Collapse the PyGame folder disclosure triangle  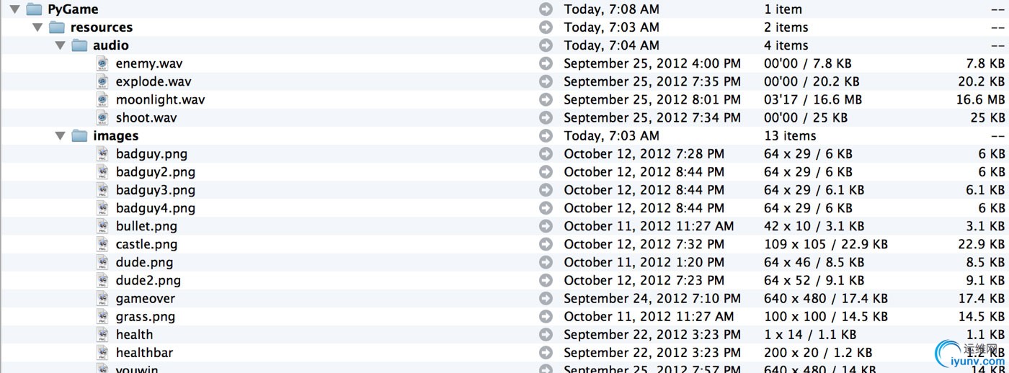point(14,9)
